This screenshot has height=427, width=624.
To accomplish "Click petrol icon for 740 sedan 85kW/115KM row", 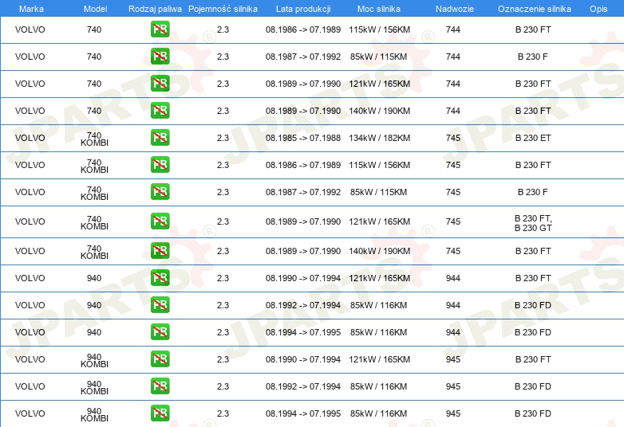I will [160, 57].
